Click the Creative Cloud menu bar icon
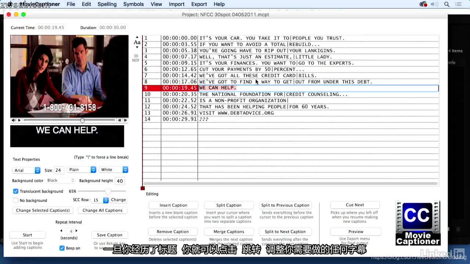This screenshot has height=264, width=470. [x=423, y=4]
